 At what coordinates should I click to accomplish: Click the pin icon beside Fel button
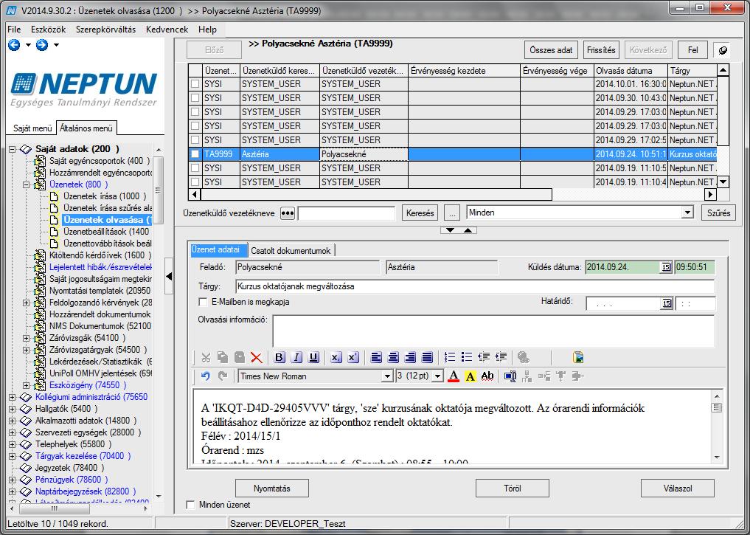[x=723, y=50]
